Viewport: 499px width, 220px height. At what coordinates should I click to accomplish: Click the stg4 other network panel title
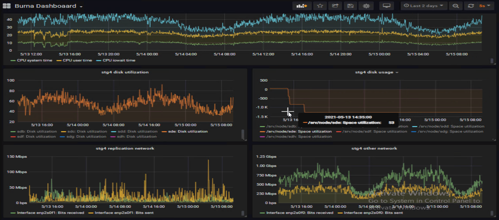[374, 148]
